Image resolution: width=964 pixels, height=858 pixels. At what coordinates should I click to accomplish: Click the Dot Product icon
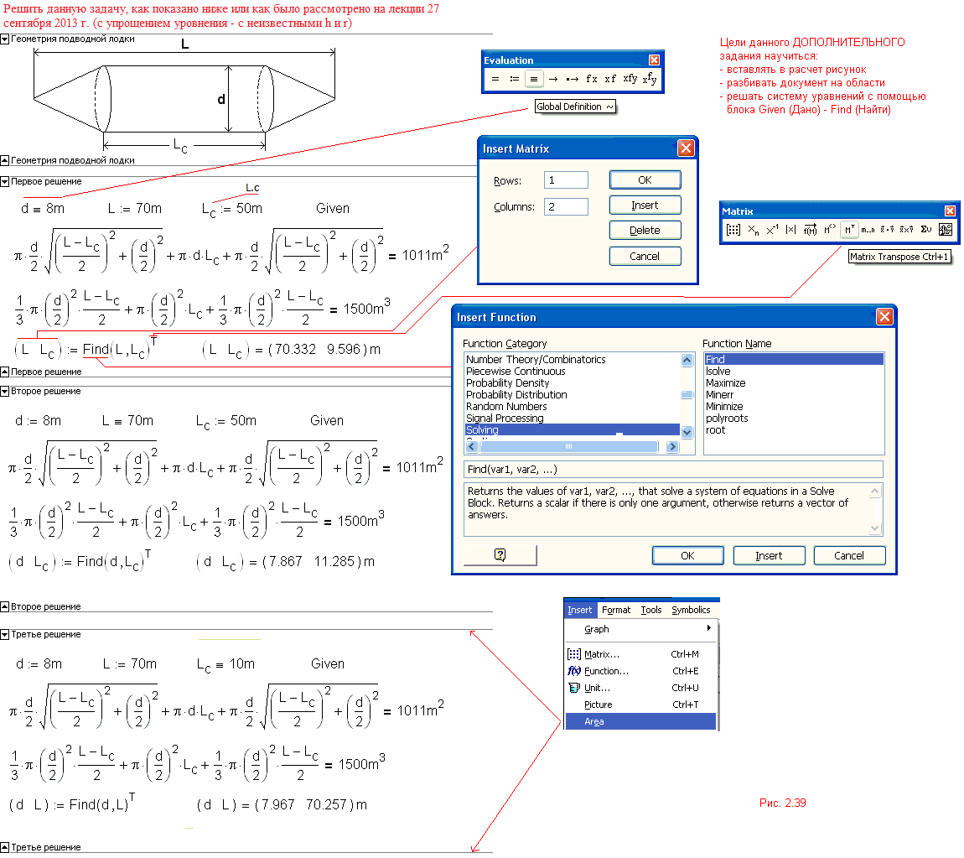(887, 230)
